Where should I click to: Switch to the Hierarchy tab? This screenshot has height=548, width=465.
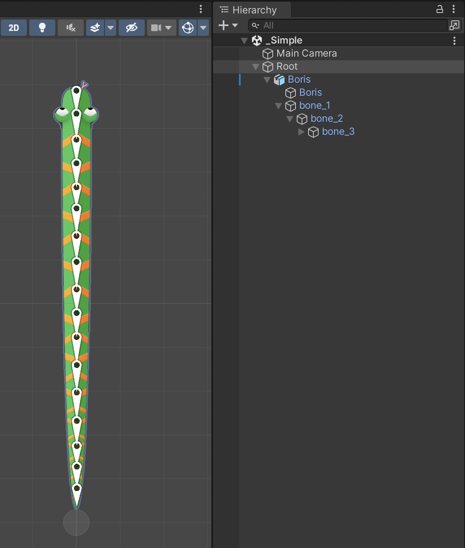[252, 9]
